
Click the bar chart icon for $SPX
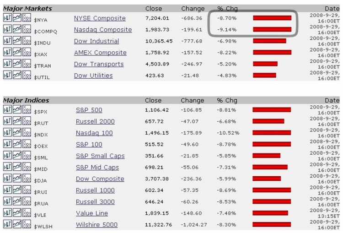(7, 109)
